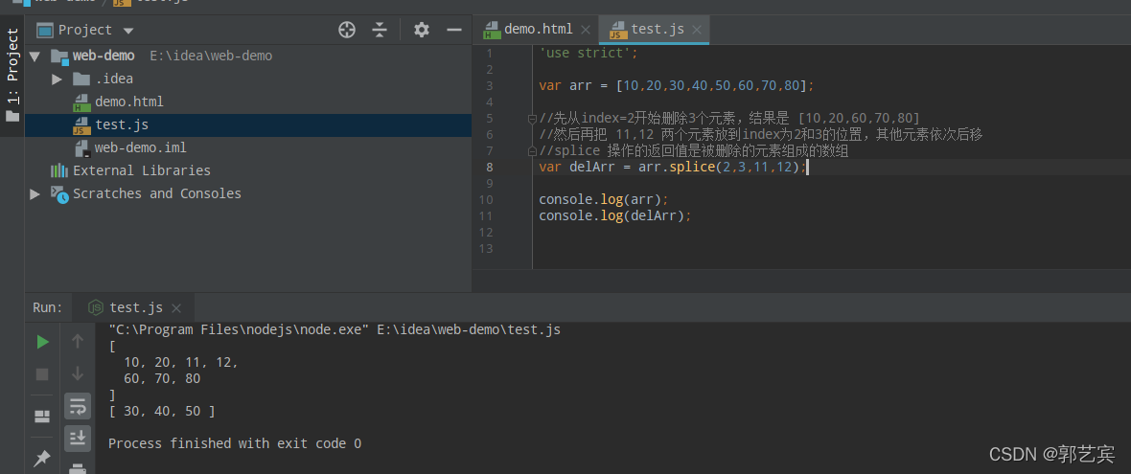Click line number 8 in gutter
1131x474 pixels.
[x=490, y=168]
